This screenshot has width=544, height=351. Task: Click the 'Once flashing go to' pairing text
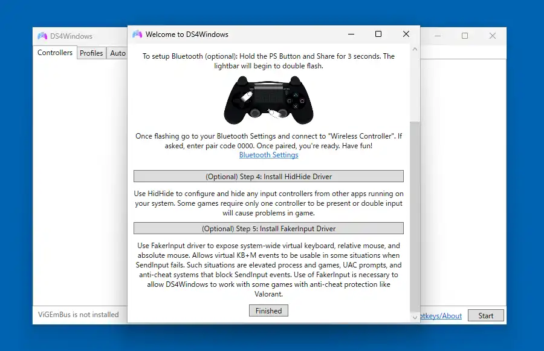[268, 141]
